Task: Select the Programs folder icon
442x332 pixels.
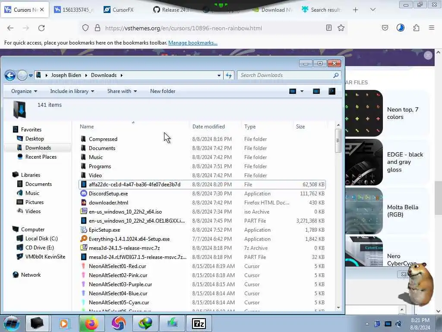Action: (x=83, y=166)
